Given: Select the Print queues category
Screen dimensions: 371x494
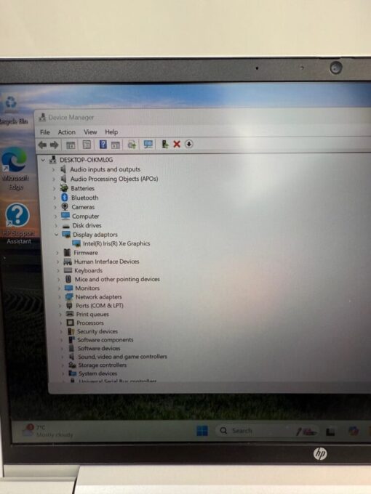Looking at the screenshot, I should (92, 315).
